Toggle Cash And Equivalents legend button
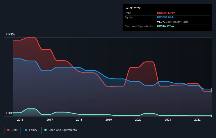The image size is (216, 138). (x=61, y=130)
